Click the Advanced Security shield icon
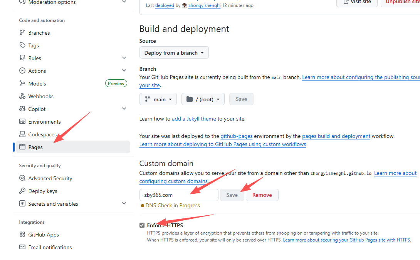This screenshot has height=260, width=420. click(x=22, y=178)
